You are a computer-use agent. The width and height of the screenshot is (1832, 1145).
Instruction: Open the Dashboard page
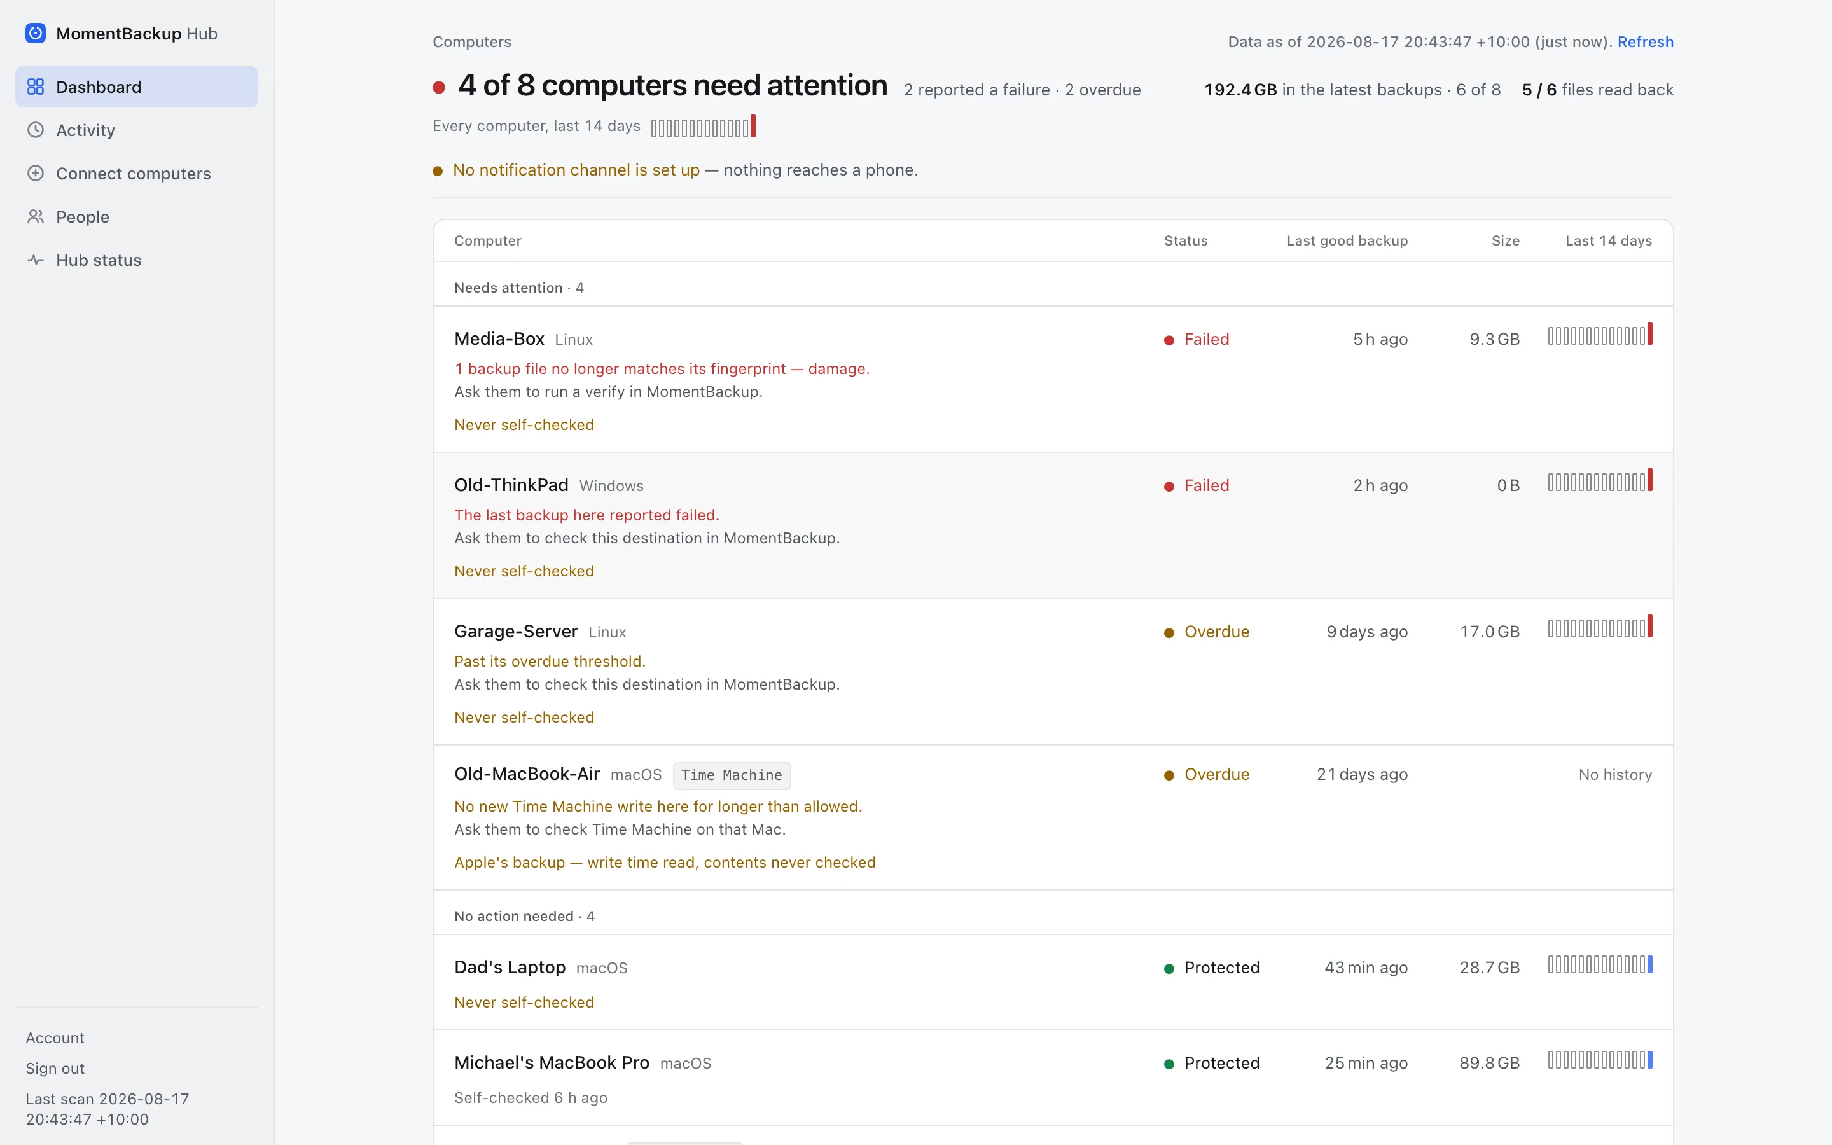[136, 87]
